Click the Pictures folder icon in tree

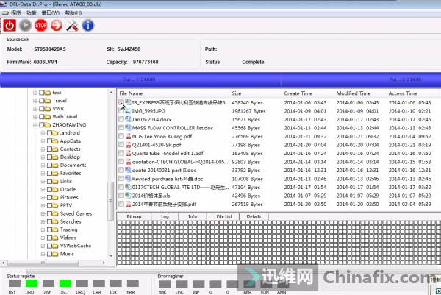[x=55, y=197]
